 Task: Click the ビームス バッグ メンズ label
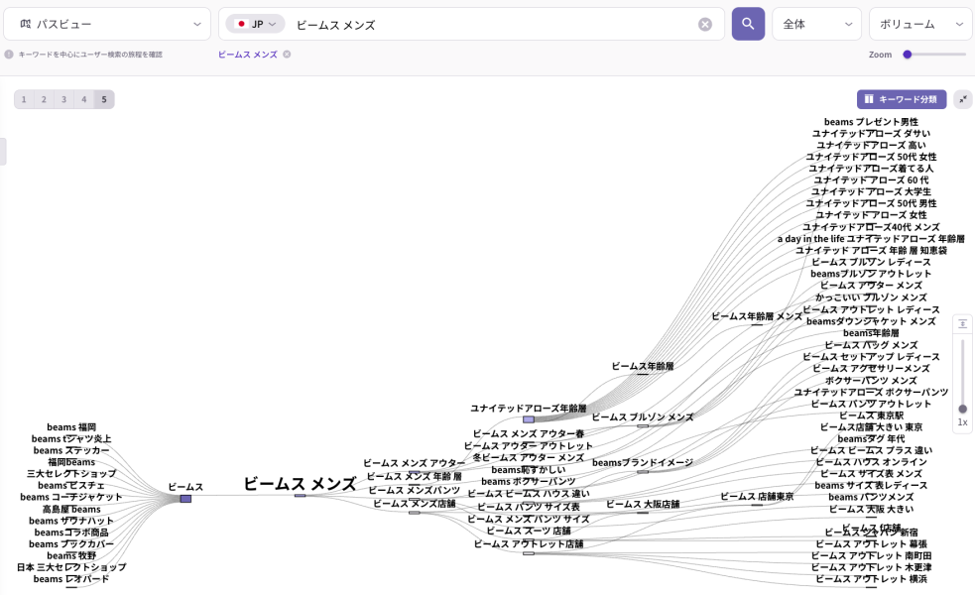871,345
